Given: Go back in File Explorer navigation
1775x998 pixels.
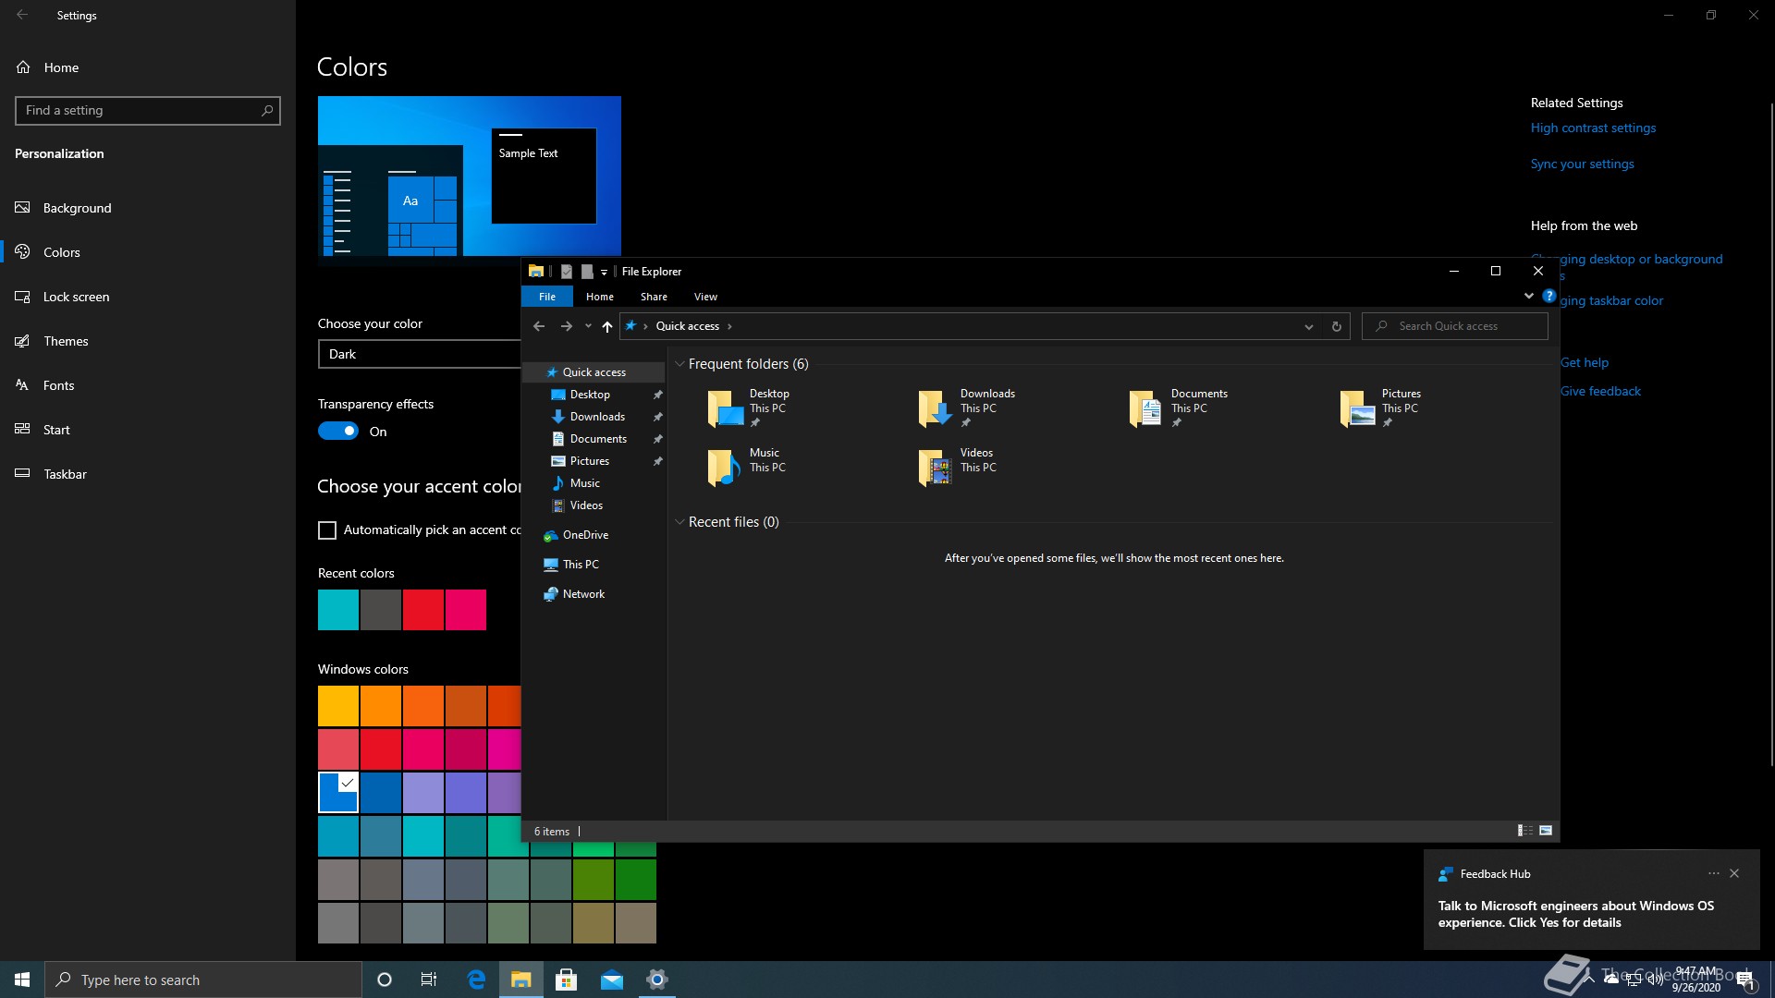Looking at the screenshot, I should tap(539, 326).
